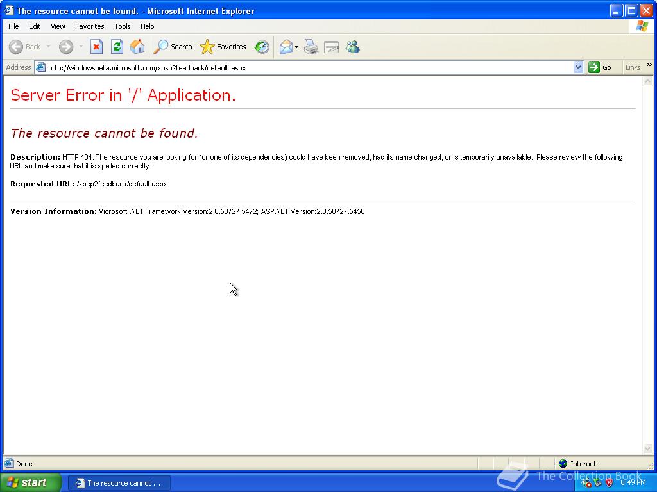The image size is (657, 492).
Task: Expand the Links toolbar chevron
Action: tap(649, 65)
